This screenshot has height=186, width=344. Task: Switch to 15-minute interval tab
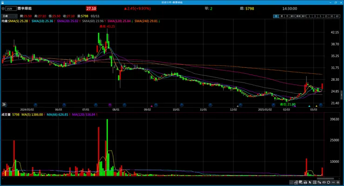pos(326,16)
